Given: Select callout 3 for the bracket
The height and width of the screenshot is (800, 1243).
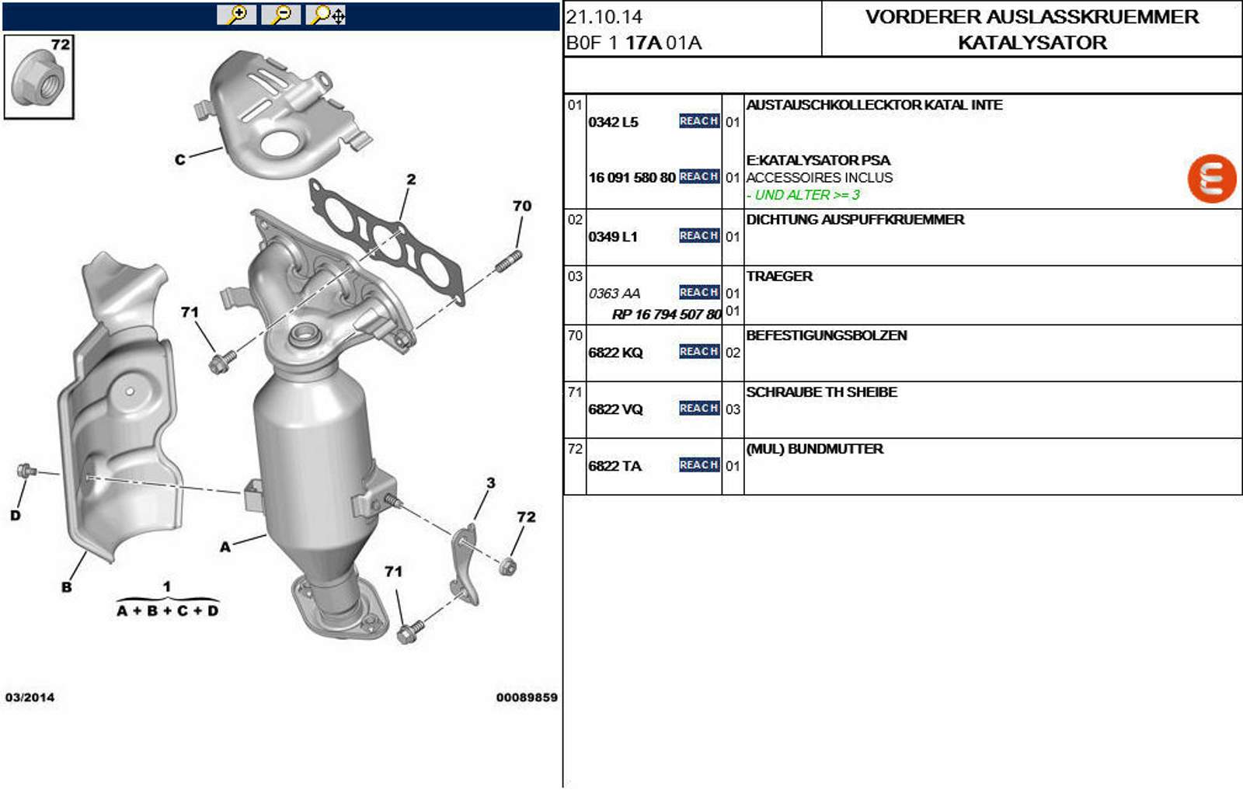Looking at the screenshot, I should (x=490, y=483).
